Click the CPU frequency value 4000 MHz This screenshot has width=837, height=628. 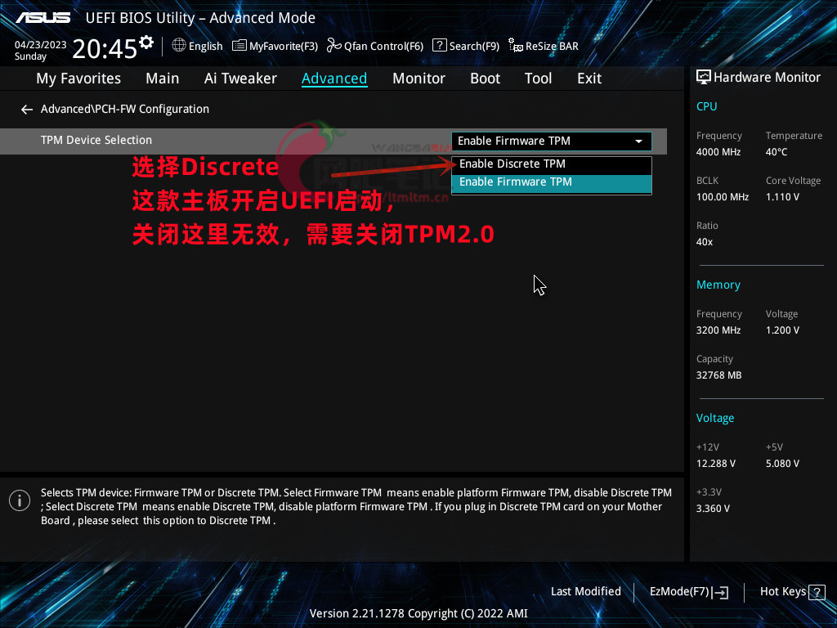coord(718,152)
